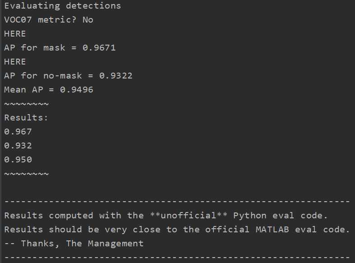
Task: Select the 0.9322 no-mask AP value
Action: click(116, 75)
